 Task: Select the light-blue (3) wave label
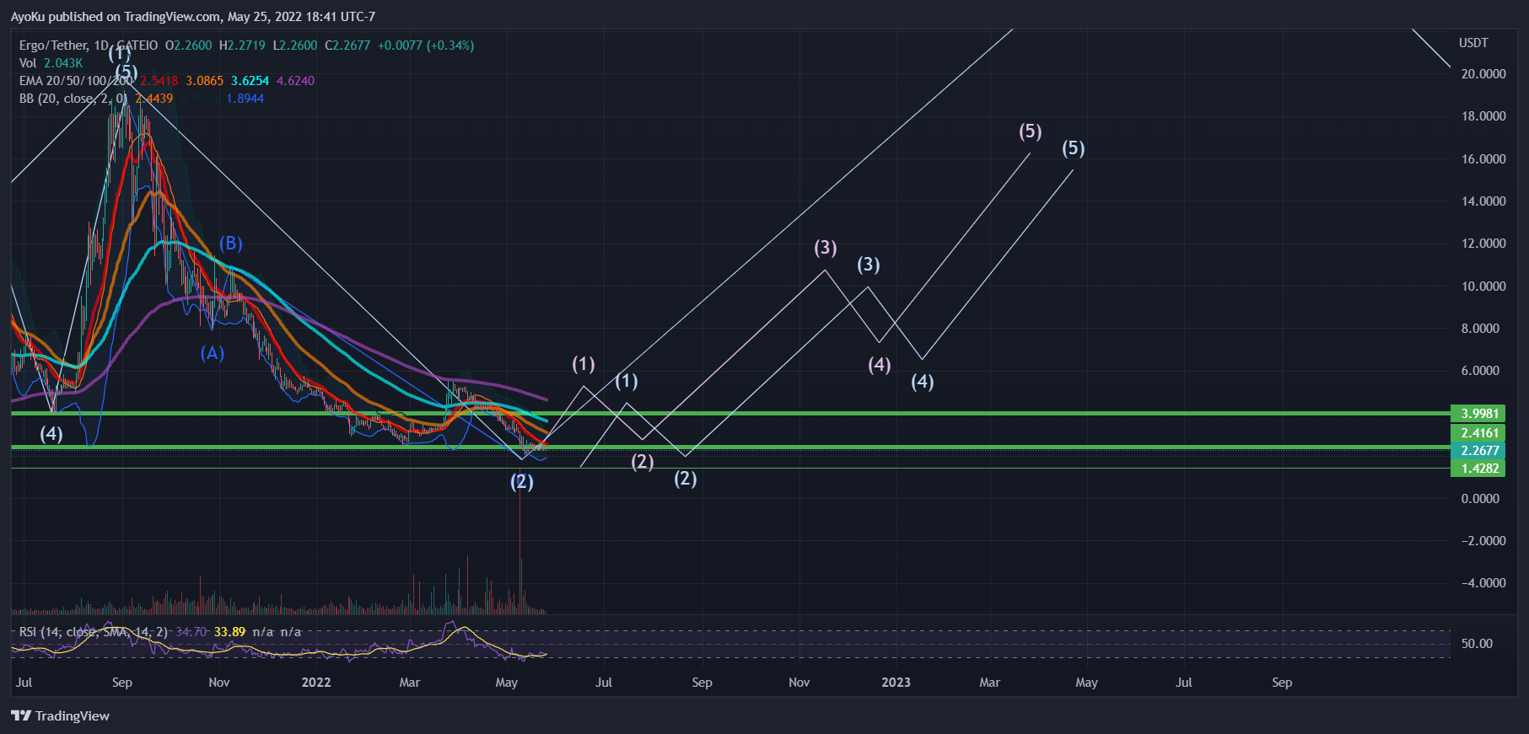(x=869, y=265)
